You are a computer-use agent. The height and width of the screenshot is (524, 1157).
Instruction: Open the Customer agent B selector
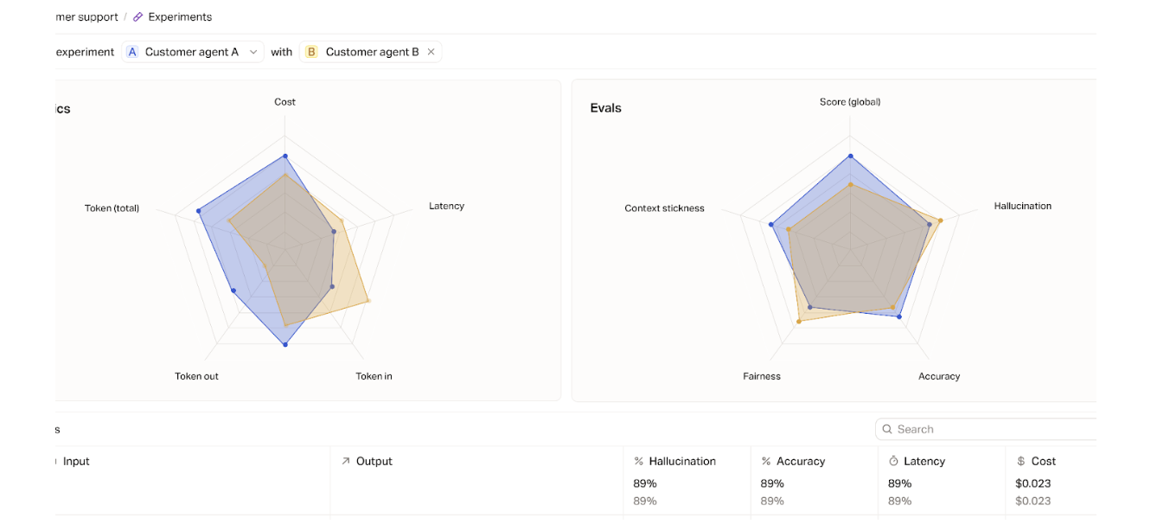372,52
